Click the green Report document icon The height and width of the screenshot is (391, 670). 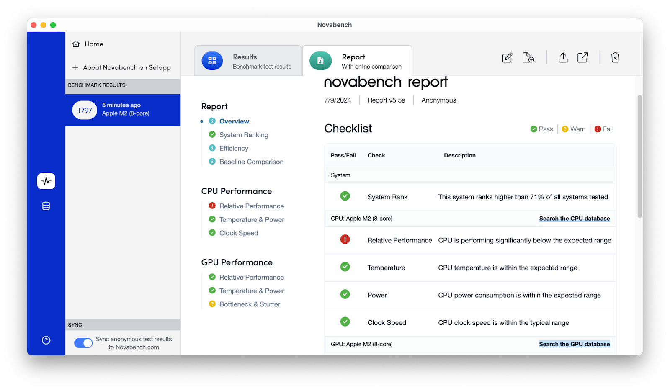pyautogui.click(x=320, y=61)
